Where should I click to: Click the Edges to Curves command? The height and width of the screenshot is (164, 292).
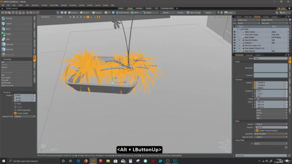[16, 86]
